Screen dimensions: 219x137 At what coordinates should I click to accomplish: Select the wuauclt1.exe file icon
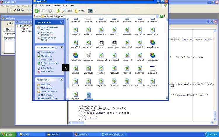tap(152, 43)
